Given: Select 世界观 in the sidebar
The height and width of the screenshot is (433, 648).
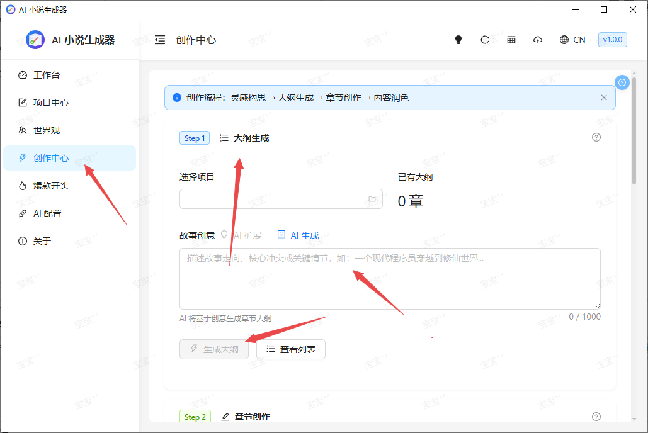Looking at the screenshot, I should coord(47,130).
